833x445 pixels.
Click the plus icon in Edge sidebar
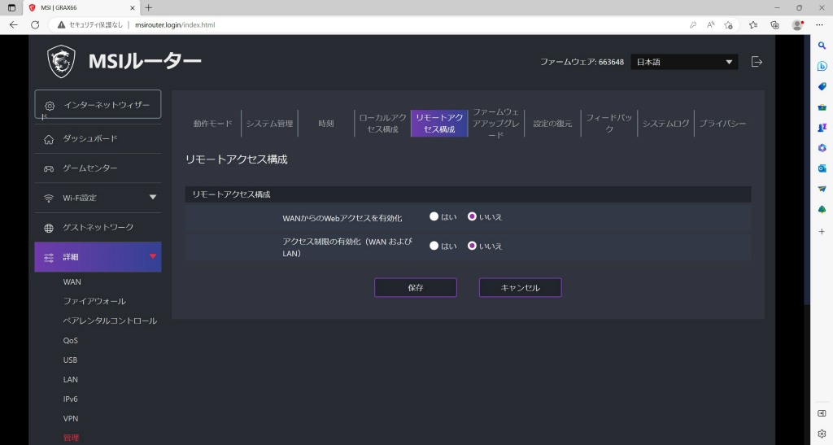(x=822, y=232)
